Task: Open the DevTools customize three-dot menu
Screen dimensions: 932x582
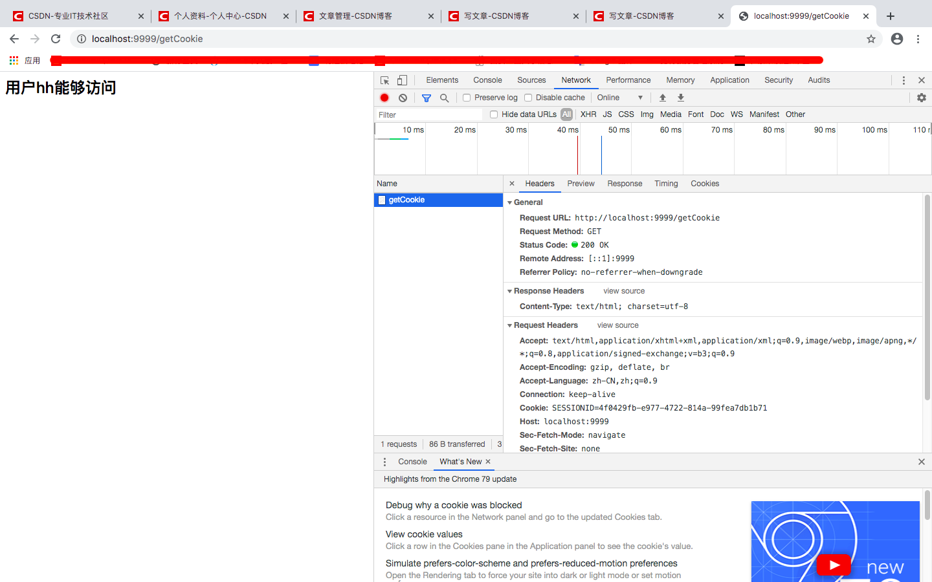Action: pos(904,80)
